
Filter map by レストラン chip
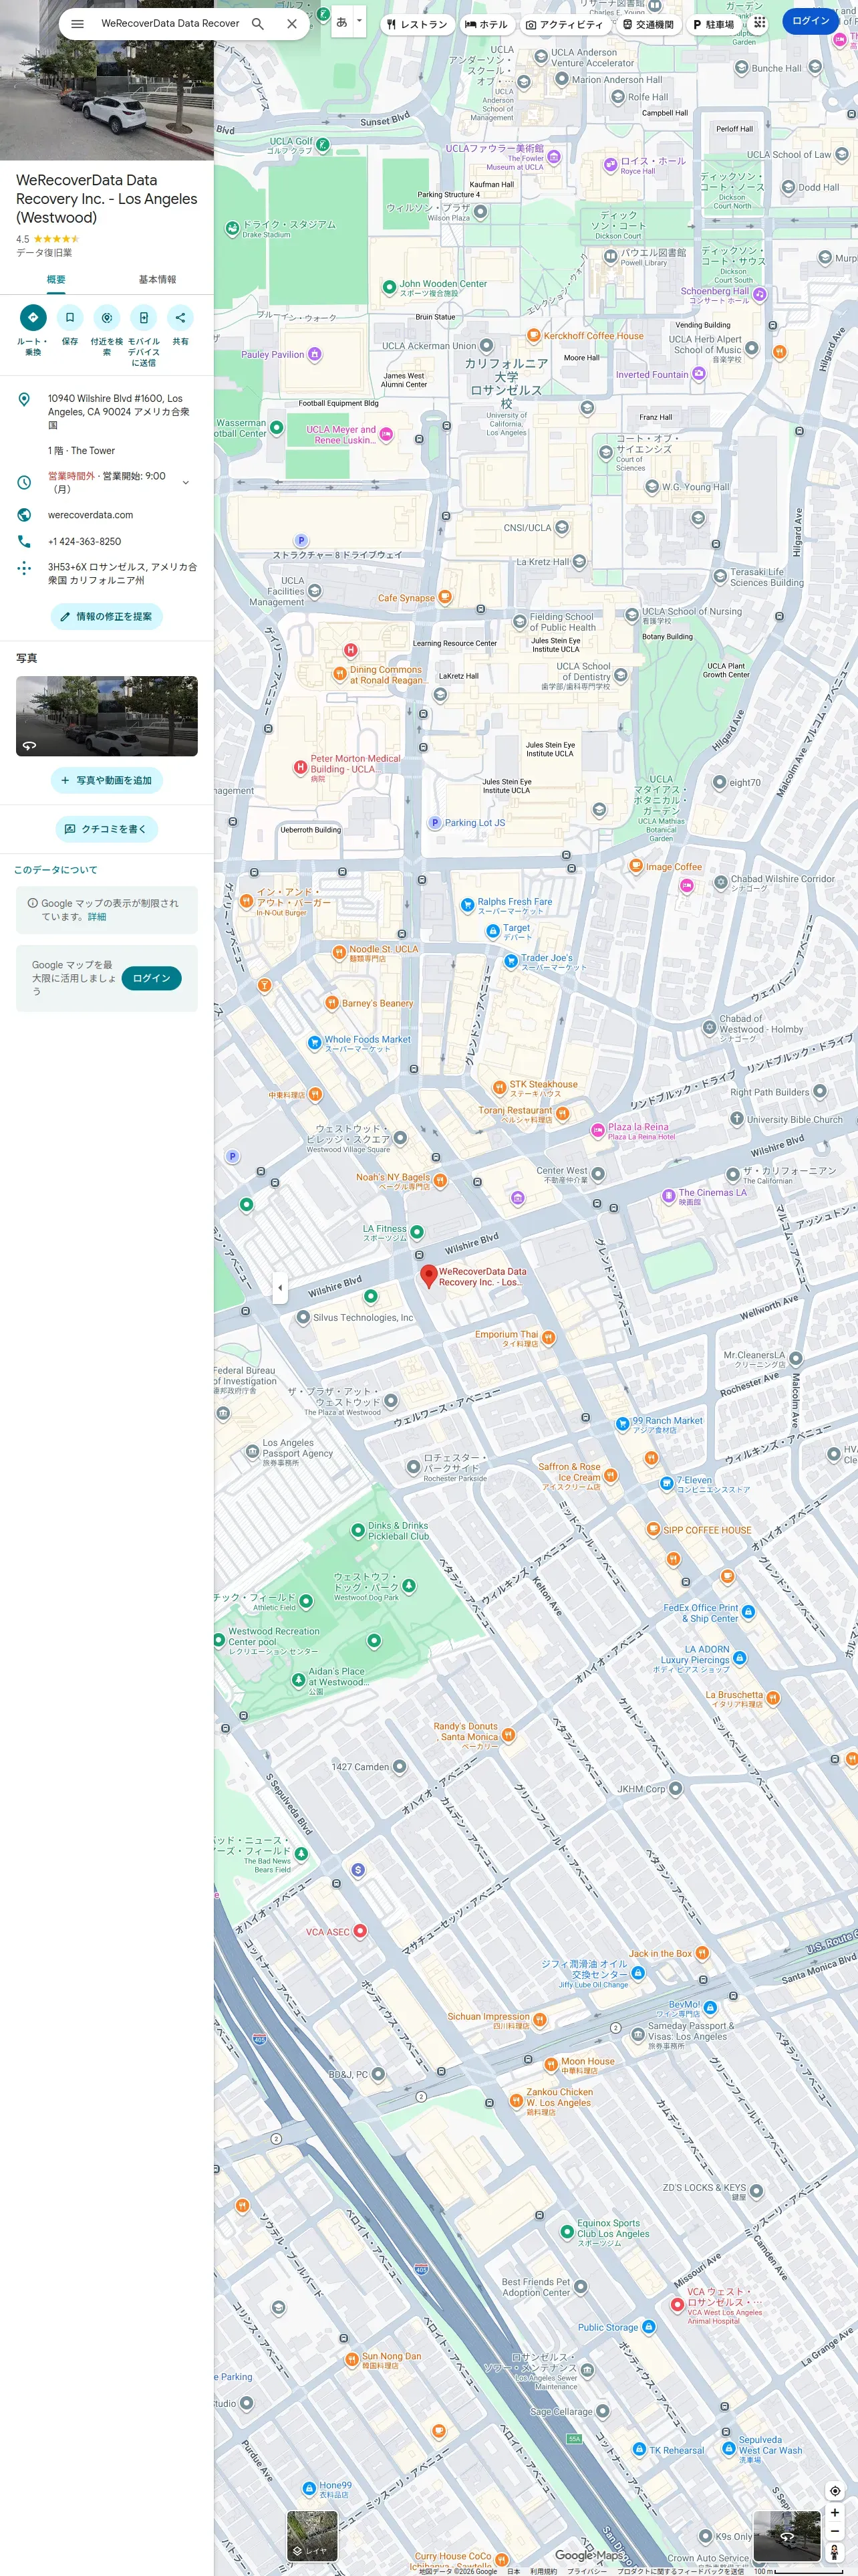tap(418, 24)
